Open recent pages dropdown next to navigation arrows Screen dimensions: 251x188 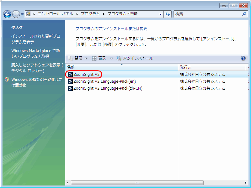click(22, 14)
